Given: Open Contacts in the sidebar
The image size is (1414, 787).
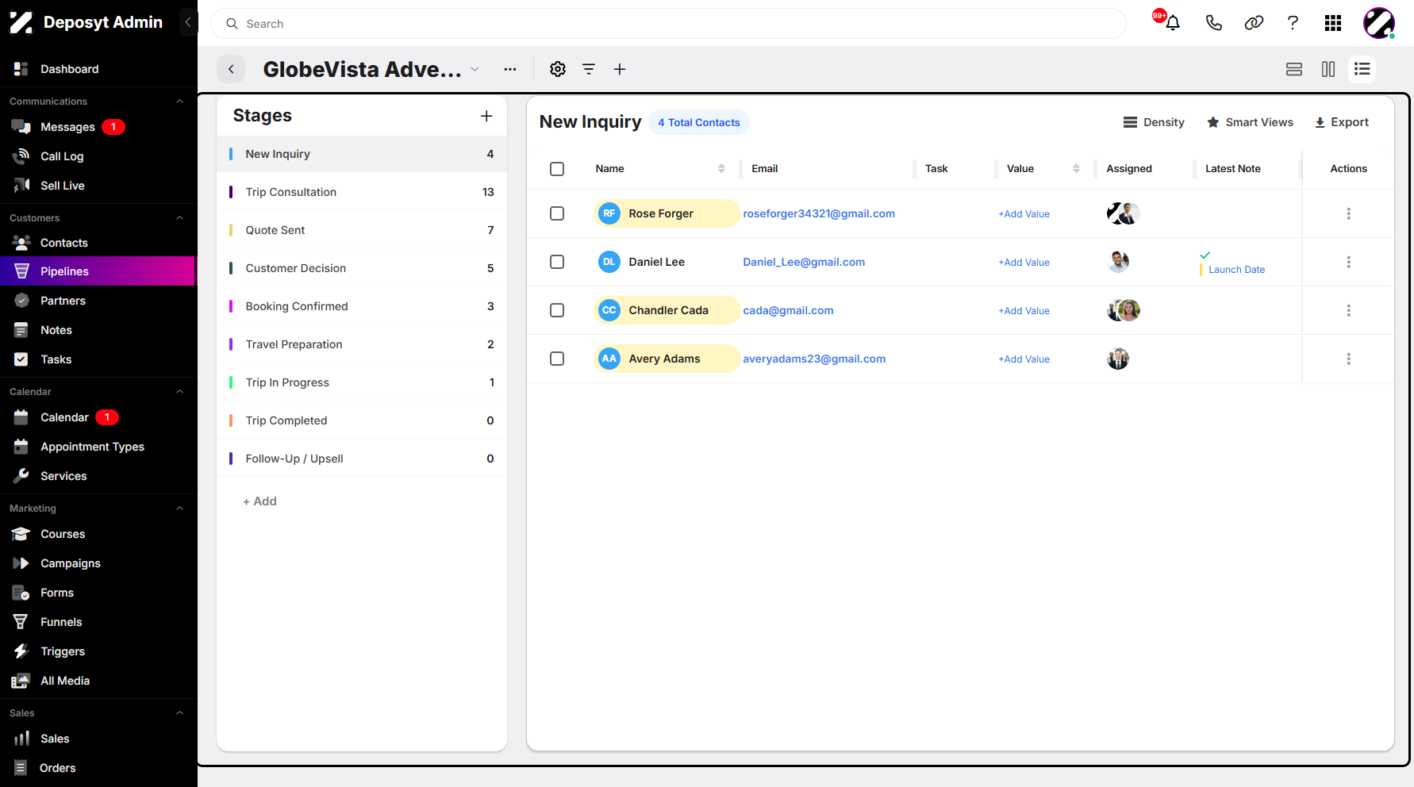Looking at the screenshot, I should point(63,243).
